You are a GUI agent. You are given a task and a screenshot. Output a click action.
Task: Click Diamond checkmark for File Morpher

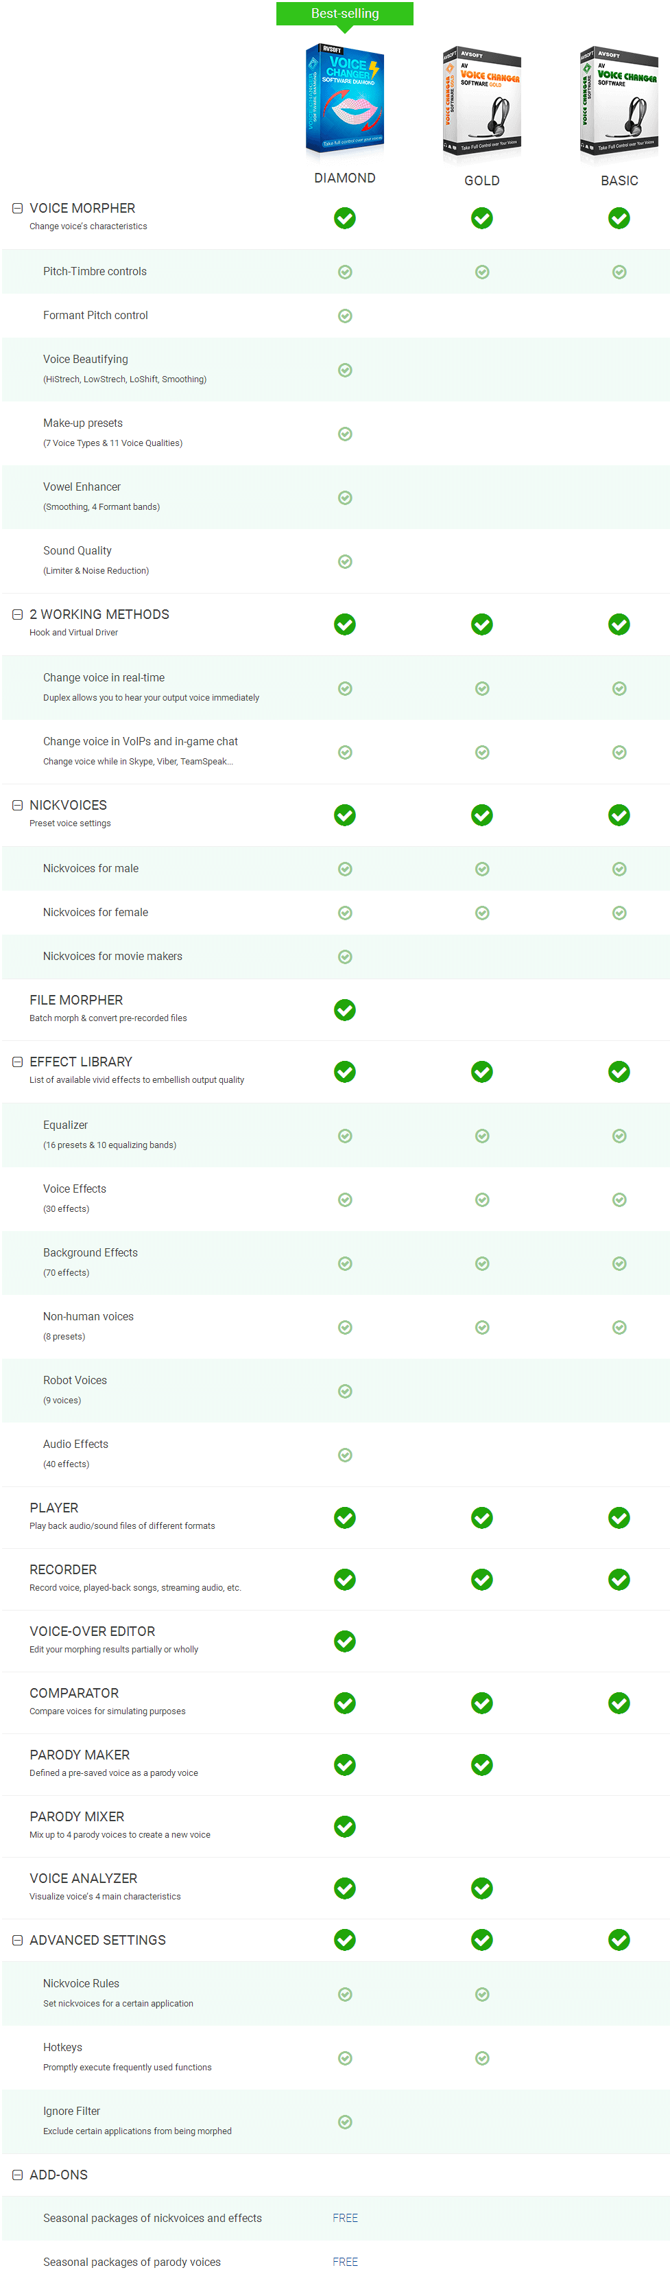[x=345, y=1009]
